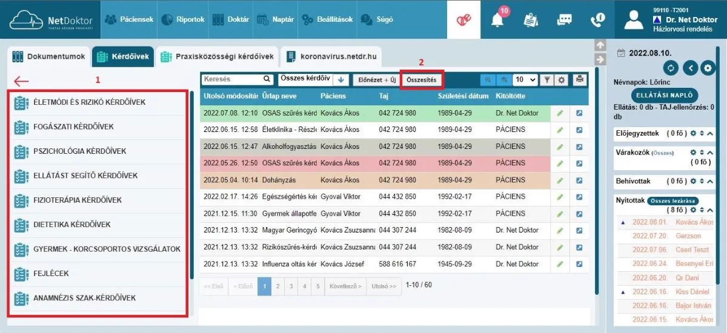Sort by the Születési dátum column header
Viewport: 727px width, 333px height.
463,96
